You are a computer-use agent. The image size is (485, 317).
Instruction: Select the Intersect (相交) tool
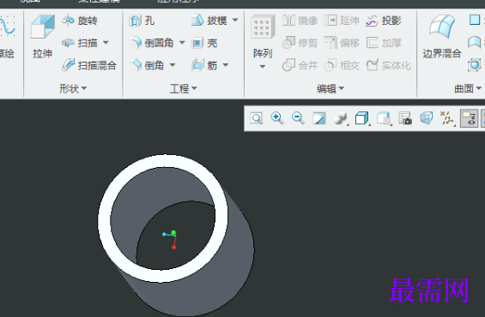point(342,65)
